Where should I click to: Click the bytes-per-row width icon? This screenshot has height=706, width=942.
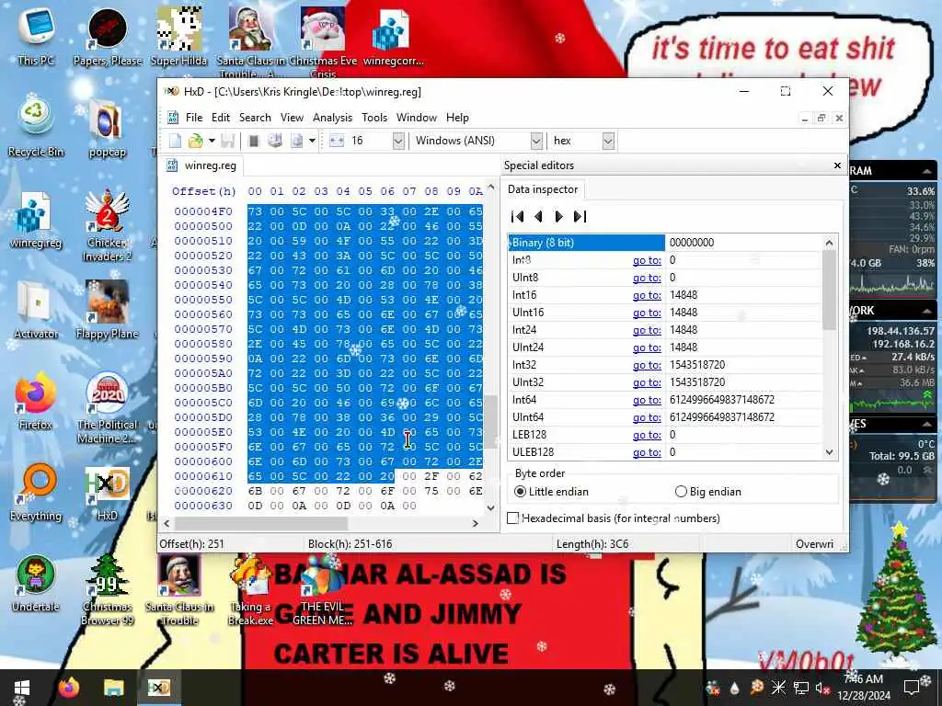tap(337, 141)
